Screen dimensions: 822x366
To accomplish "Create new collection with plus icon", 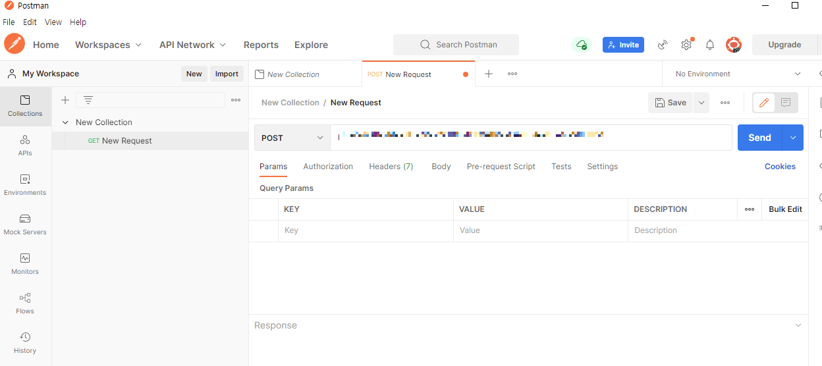I will point(65,100).
